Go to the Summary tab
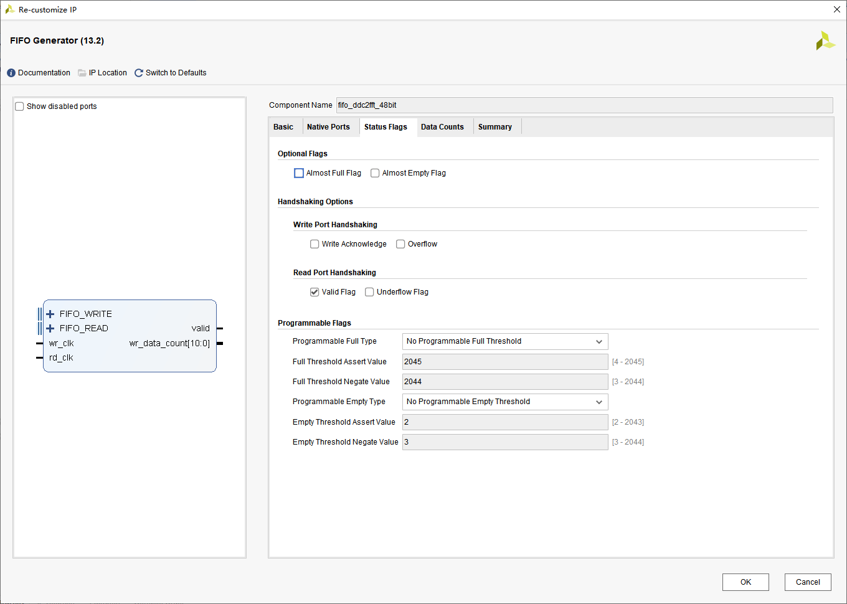847x604 pixels. [495, 127]
